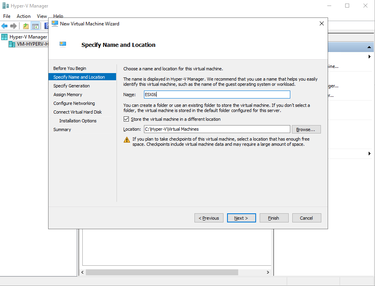Open the View menu

pos(42,16)
